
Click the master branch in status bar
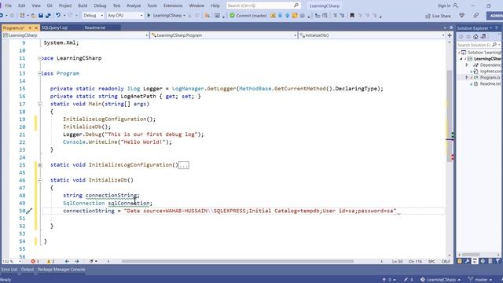coord(480,280)
